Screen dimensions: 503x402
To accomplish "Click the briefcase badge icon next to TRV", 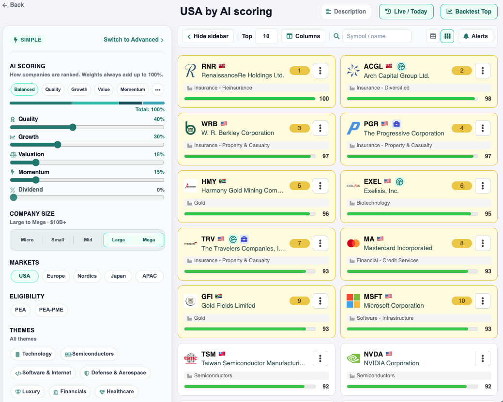I will click(244, 239).
